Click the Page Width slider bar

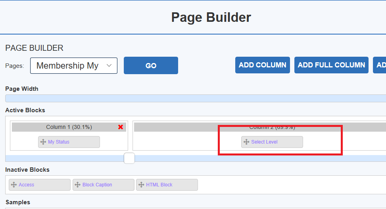[195, 98]
